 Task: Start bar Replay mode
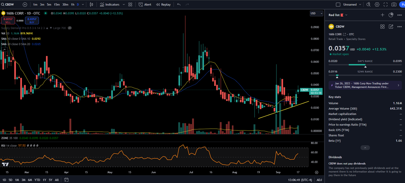[163, 4]
